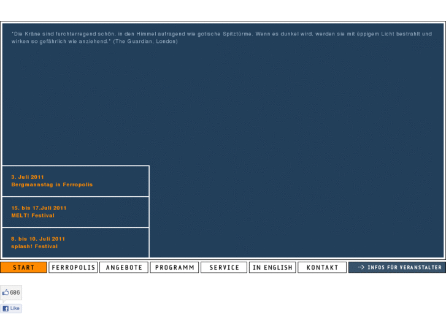
Task: Open the KONTAKT page
Action: click(322, 267)
